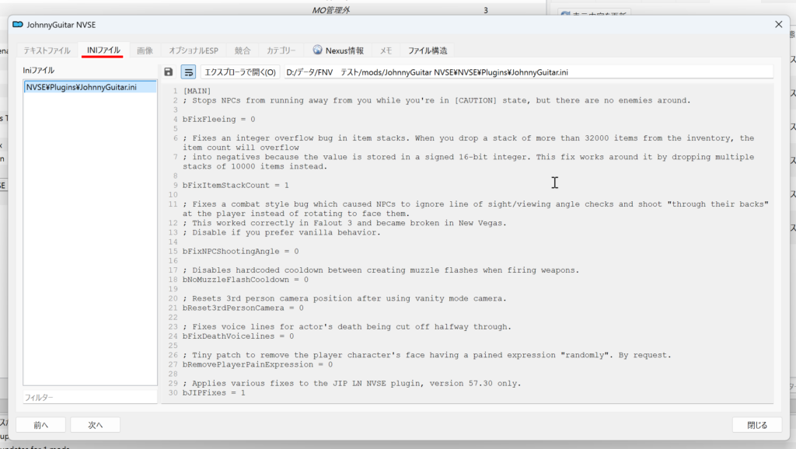Select the オプショナルESP tab

tap(194, 50)
